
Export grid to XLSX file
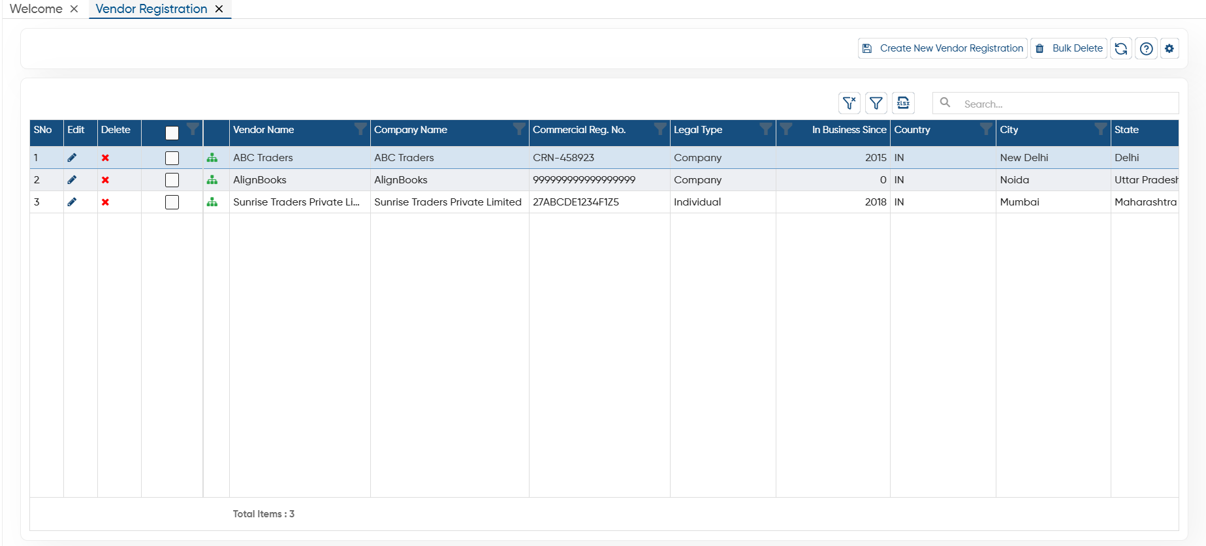point(903,103)
